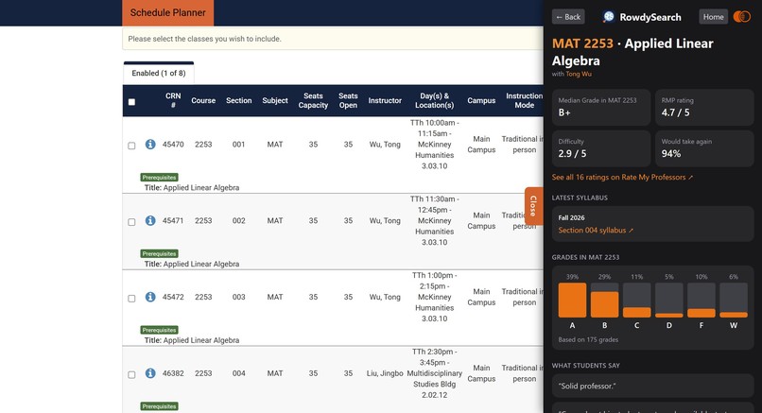
Task: Open the RowdySearch Home button
Action: (713, 17)
